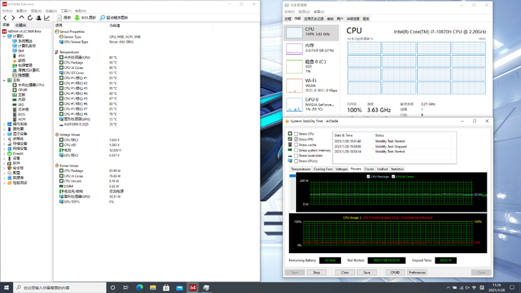Toggle CPU Package checkbox on power graph
The width and height of the screenshot is (521, 293).
368,177
